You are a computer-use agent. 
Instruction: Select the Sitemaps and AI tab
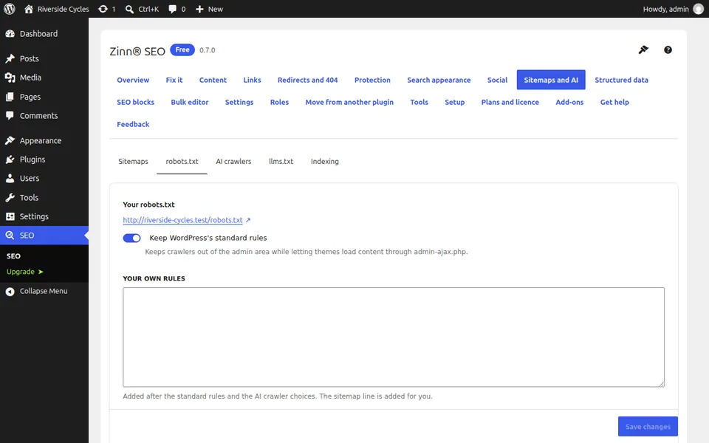[551, 80]
